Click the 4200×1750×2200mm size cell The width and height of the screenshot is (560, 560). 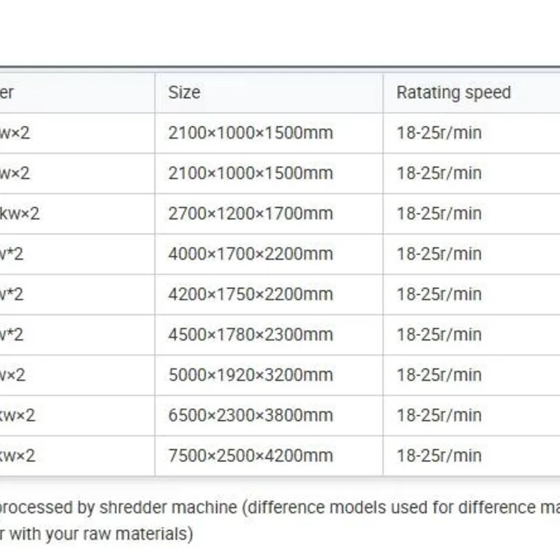pos(251,294)
